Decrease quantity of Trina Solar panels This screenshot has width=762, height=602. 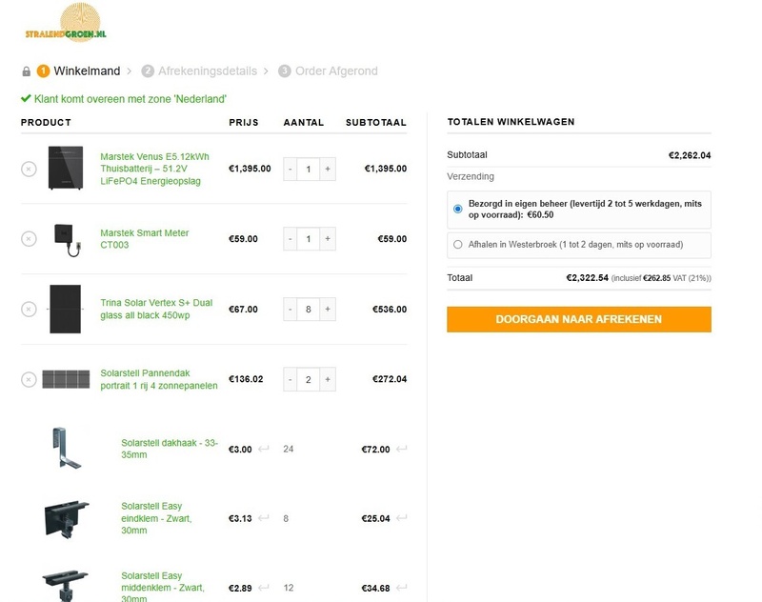tap(291, 309)
